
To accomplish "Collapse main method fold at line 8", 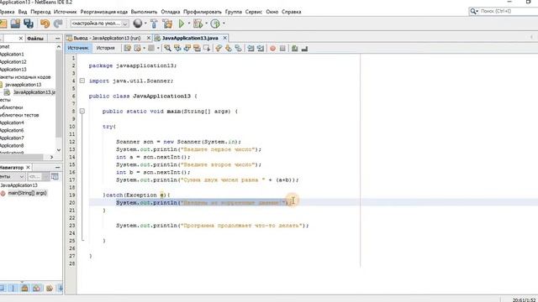I will click(82, 111).
